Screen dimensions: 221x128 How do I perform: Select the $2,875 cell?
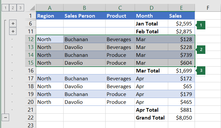181,31
